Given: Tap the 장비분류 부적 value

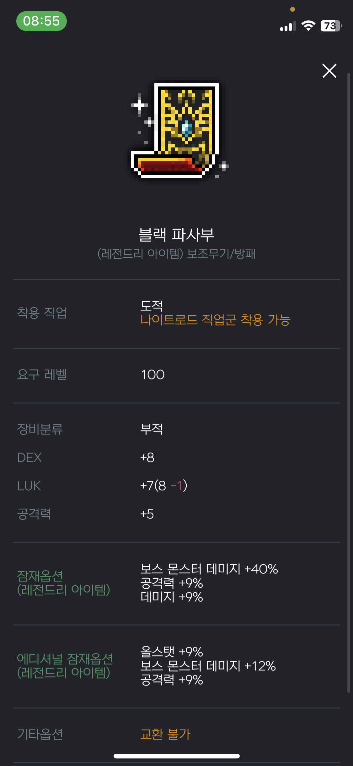Looking at the screenshot, I should (x=152, y=429).
